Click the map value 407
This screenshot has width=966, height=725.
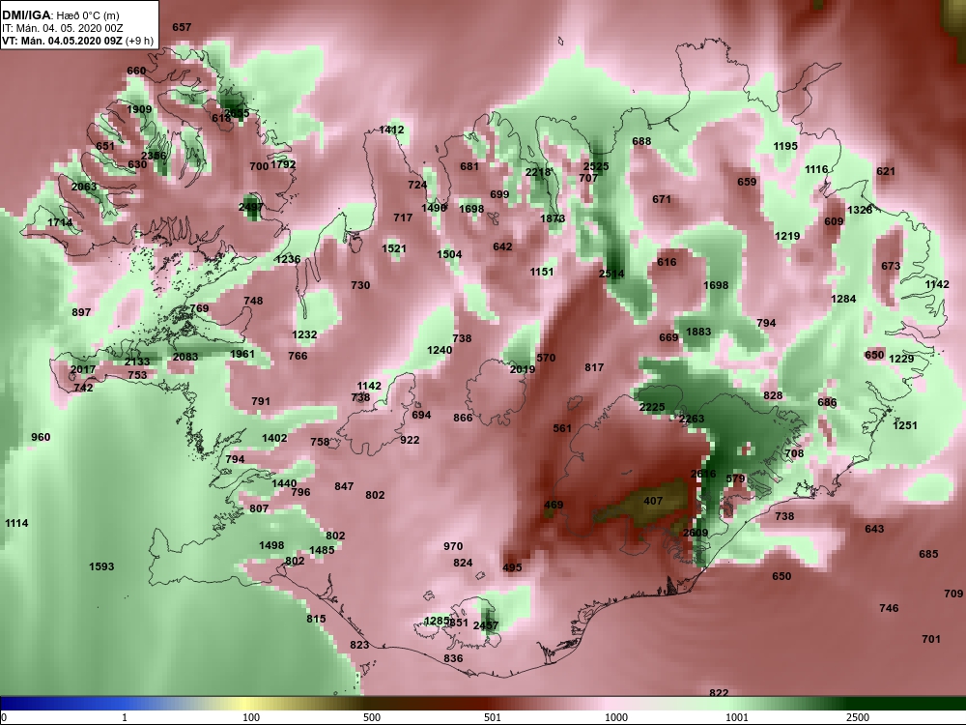coord(653,501)
